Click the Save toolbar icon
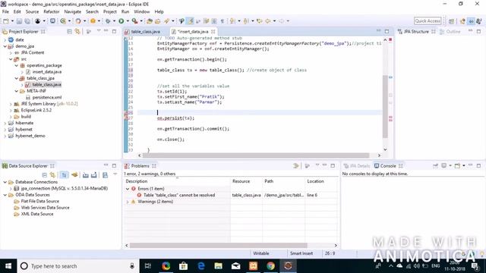 point(19,21)
